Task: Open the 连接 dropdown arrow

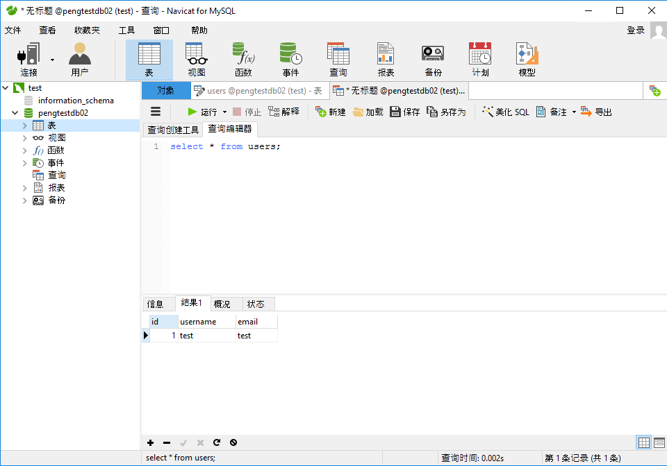Action: (x=52, y=60)
